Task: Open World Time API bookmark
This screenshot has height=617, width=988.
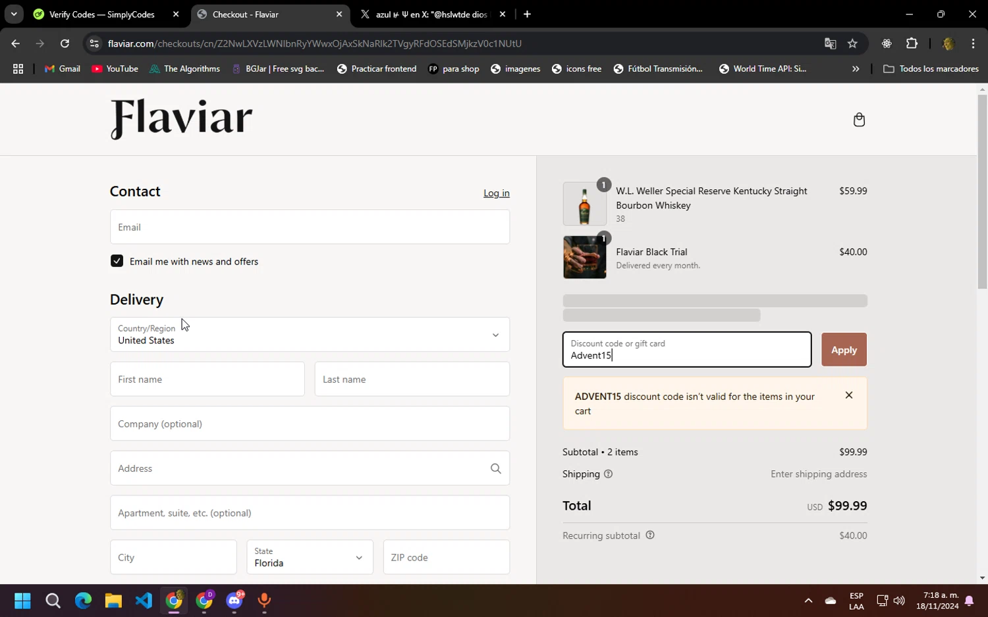Action: point(763,68)
